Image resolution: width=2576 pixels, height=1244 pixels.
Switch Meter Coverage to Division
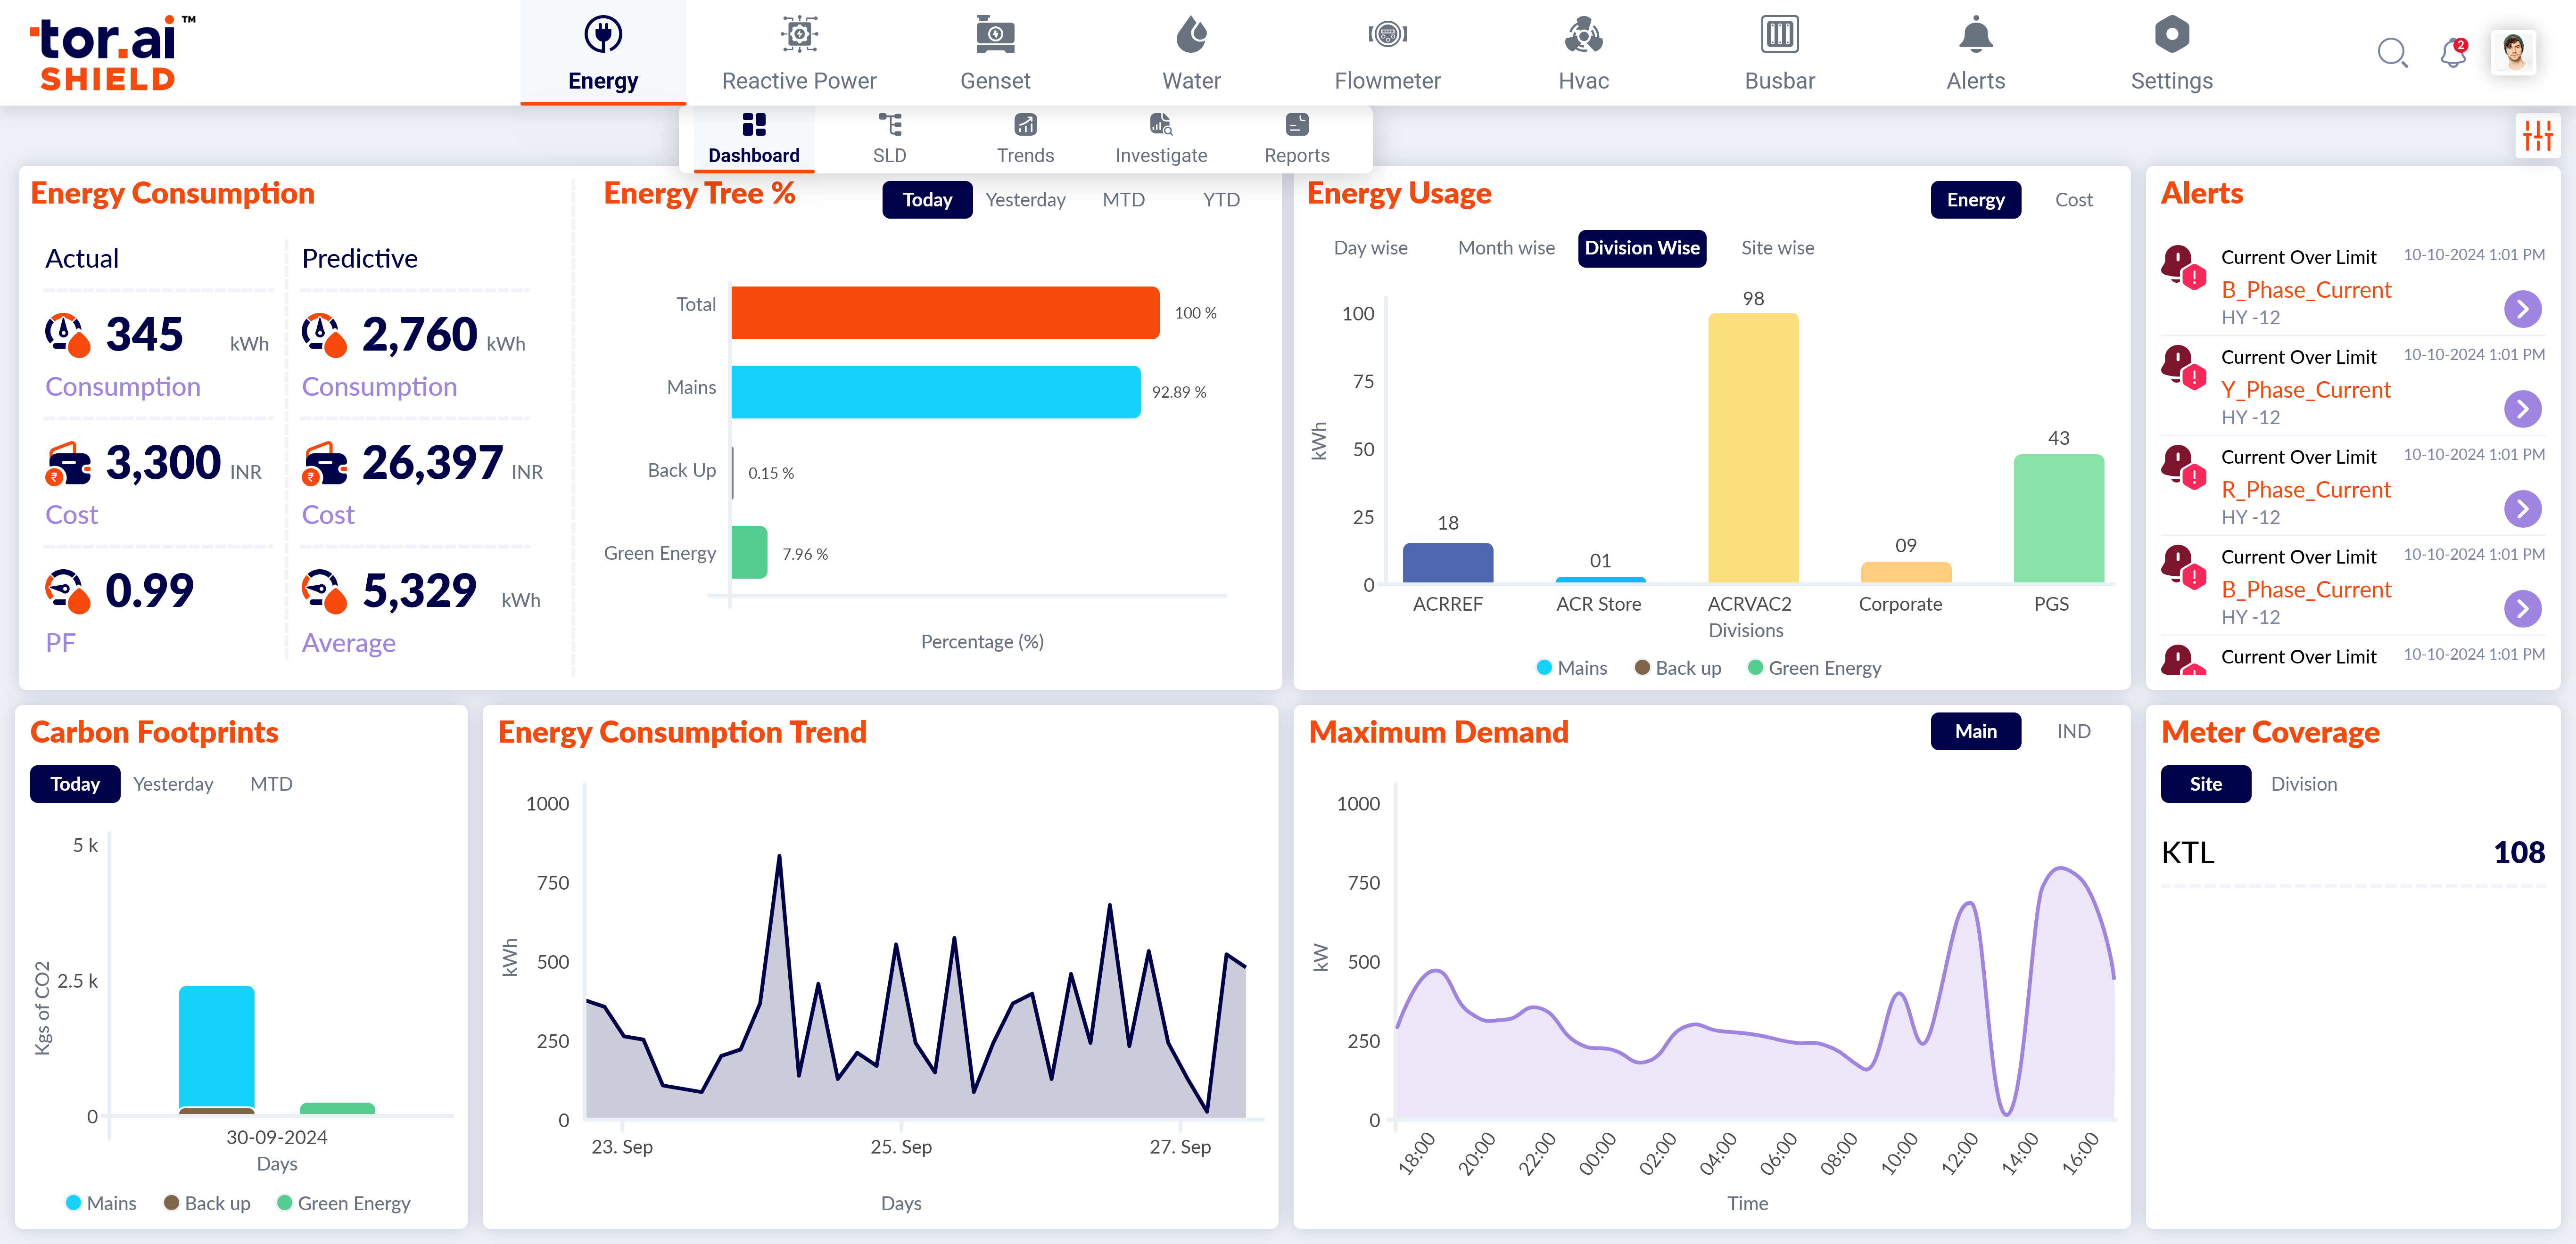pos(2303,785)
